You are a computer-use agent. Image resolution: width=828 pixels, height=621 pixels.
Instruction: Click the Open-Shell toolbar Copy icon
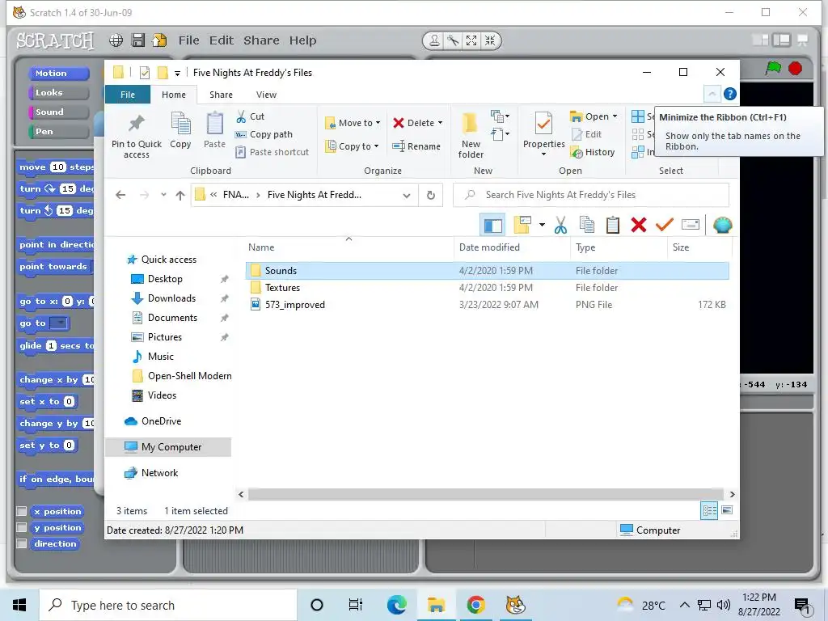click(x=587, y=225)
